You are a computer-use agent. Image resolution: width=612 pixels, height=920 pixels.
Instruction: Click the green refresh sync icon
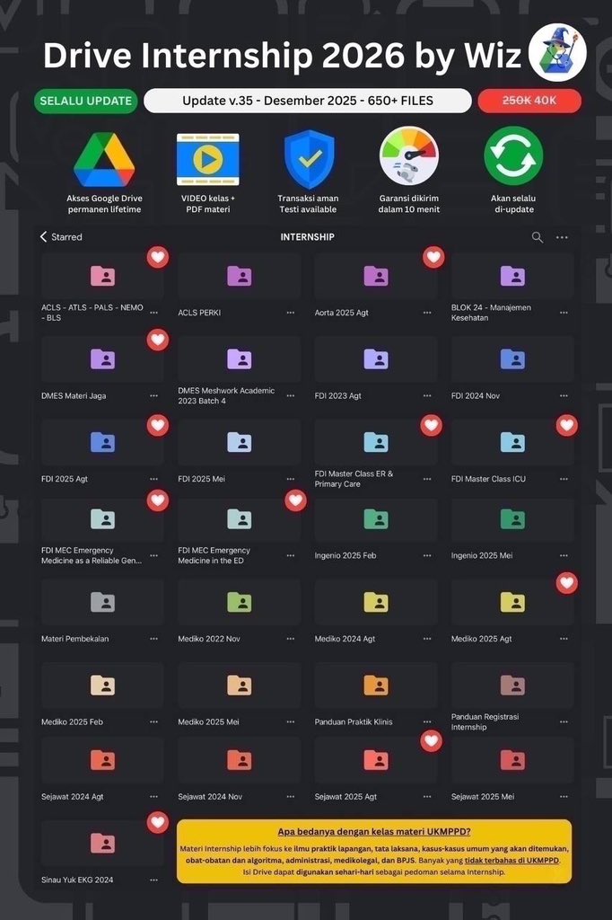tap(513, 156)
